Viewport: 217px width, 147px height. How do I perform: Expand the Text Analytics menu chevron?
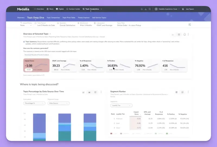point(101,9)
